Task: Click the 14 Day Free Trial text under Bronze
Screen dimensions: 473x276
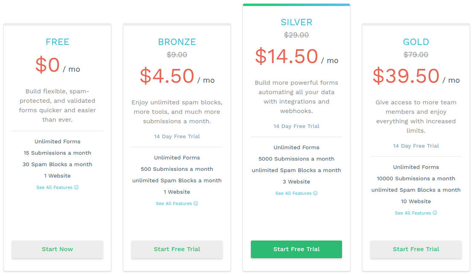Action: pos(177,137)
